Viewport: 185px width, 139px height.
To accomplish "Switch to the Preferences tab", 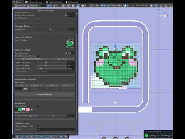I will [72, 2].
